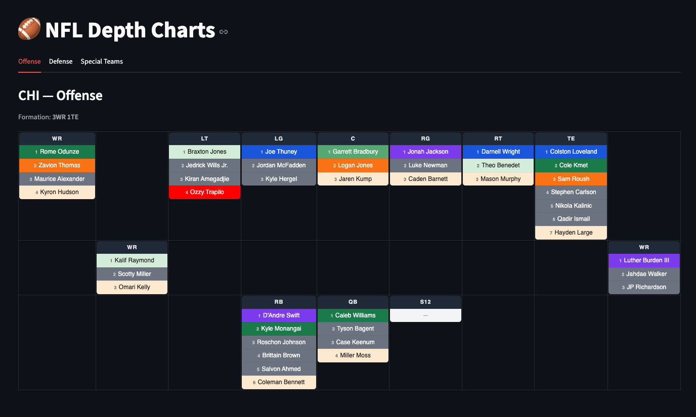
Task: Select Stephen Carlson entry
Action: pyautogui.click(x=571, y=192)
